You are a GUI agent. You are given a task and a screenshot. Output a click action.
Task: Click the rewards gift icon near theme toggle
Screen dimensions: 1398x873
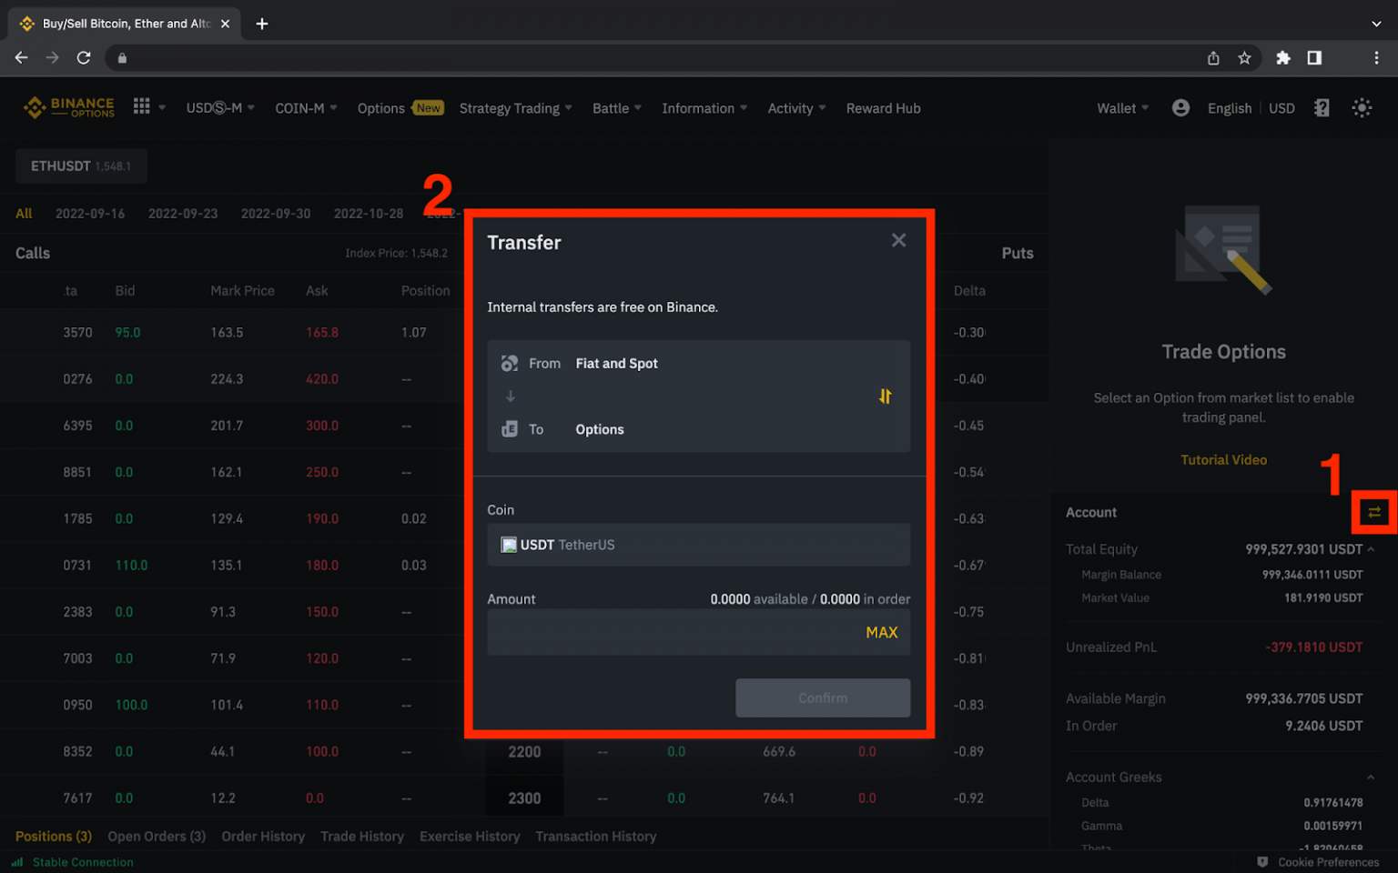(x=1322, y=107)
